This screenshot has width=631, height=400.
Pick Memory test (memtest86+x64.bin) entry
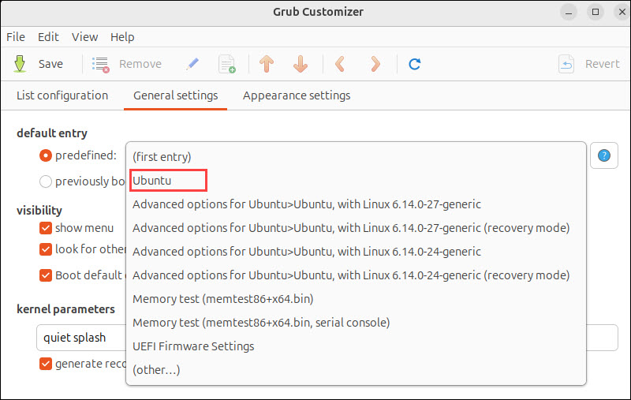pyautogui.click(x=357, y=299)
